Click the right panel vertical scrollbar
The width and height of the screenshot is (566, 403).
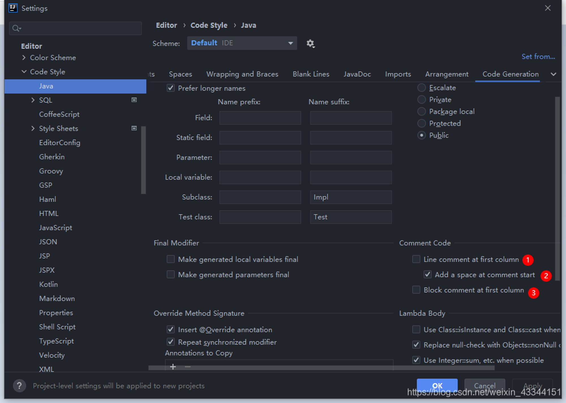point(558,189)
